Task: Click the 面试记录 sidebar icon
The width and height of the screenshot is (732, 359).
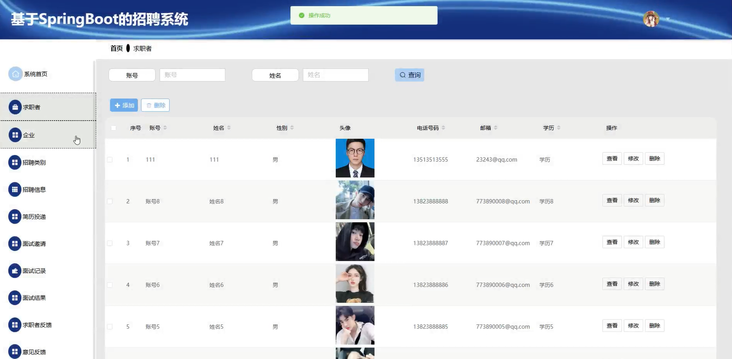Action: (15, 271)
